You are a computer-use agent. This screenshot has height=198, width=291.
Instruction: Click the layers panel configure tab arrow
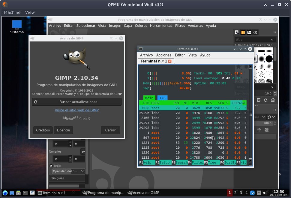tap(275, 110)
